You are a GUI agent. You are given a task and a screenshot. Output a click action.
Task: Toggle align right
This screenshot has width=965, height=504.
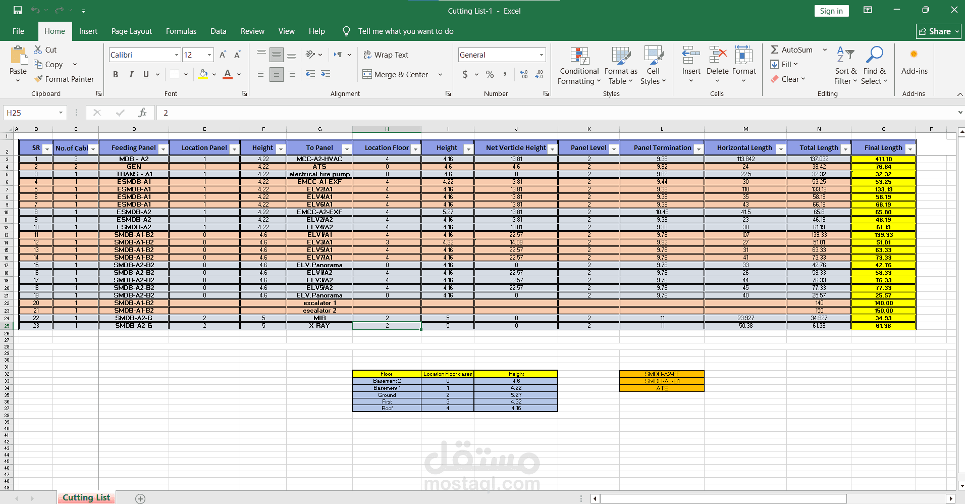(292, 74)
